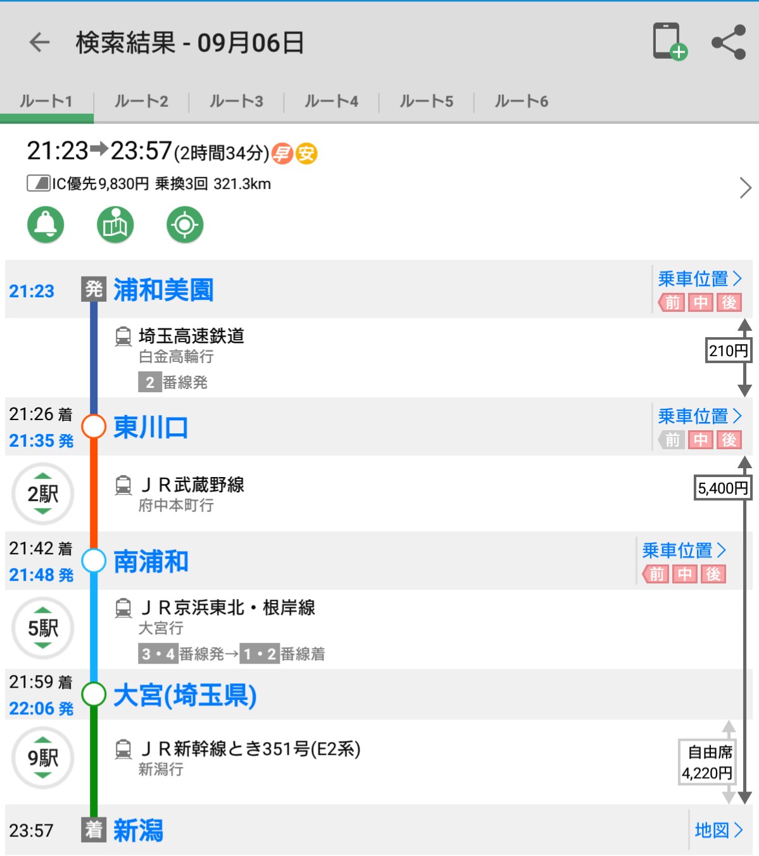Viewport: 759px width, 856px height.
Task: Tap the green bell alarm icon
Action: click(46, 225)
